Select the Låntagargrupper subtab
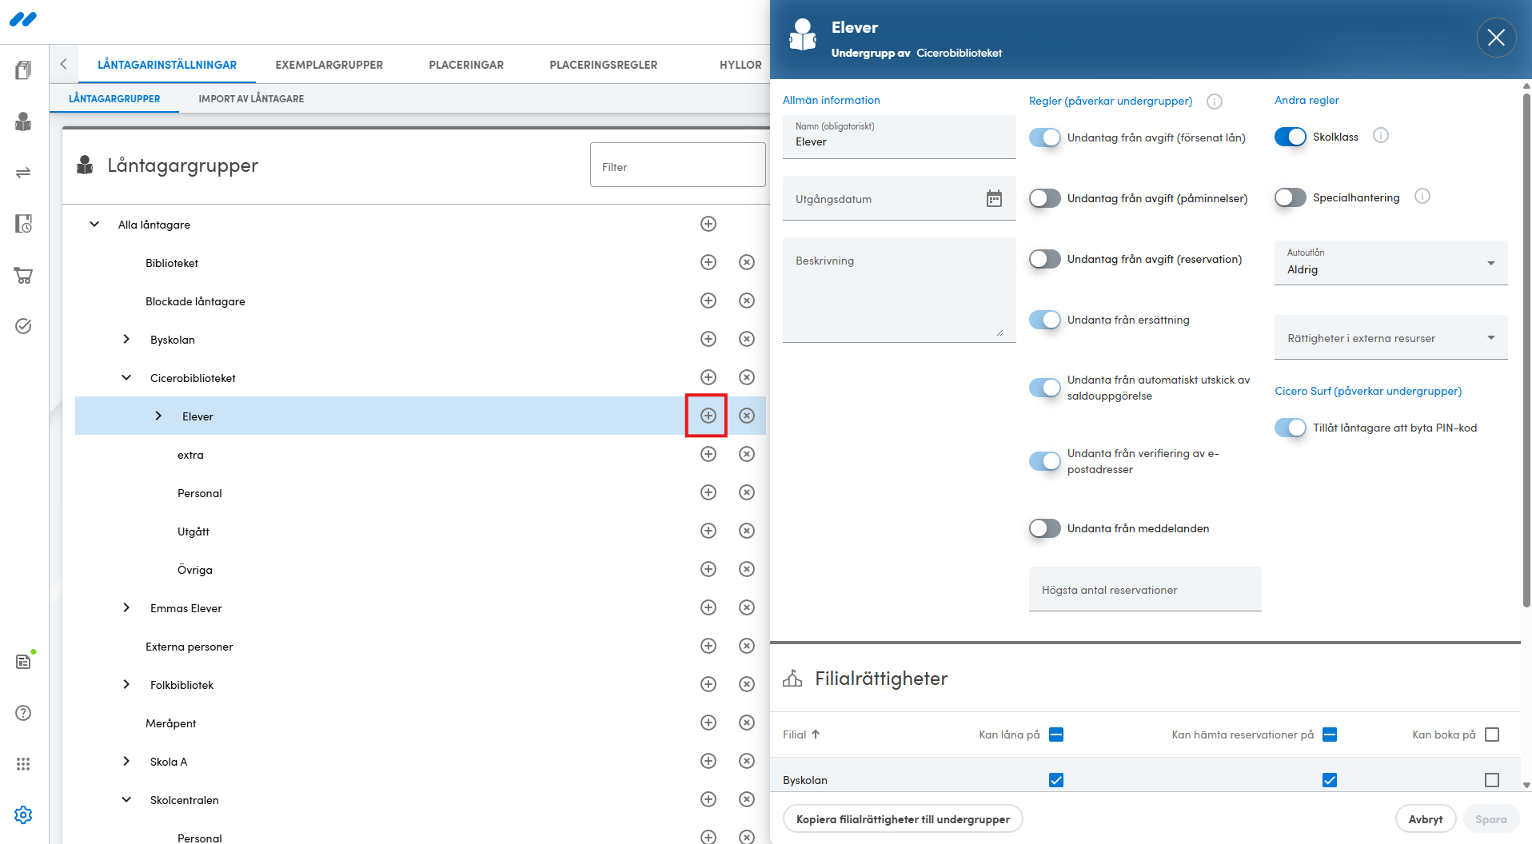Viewport: 1532px width, 844px height. coord(114,98)
